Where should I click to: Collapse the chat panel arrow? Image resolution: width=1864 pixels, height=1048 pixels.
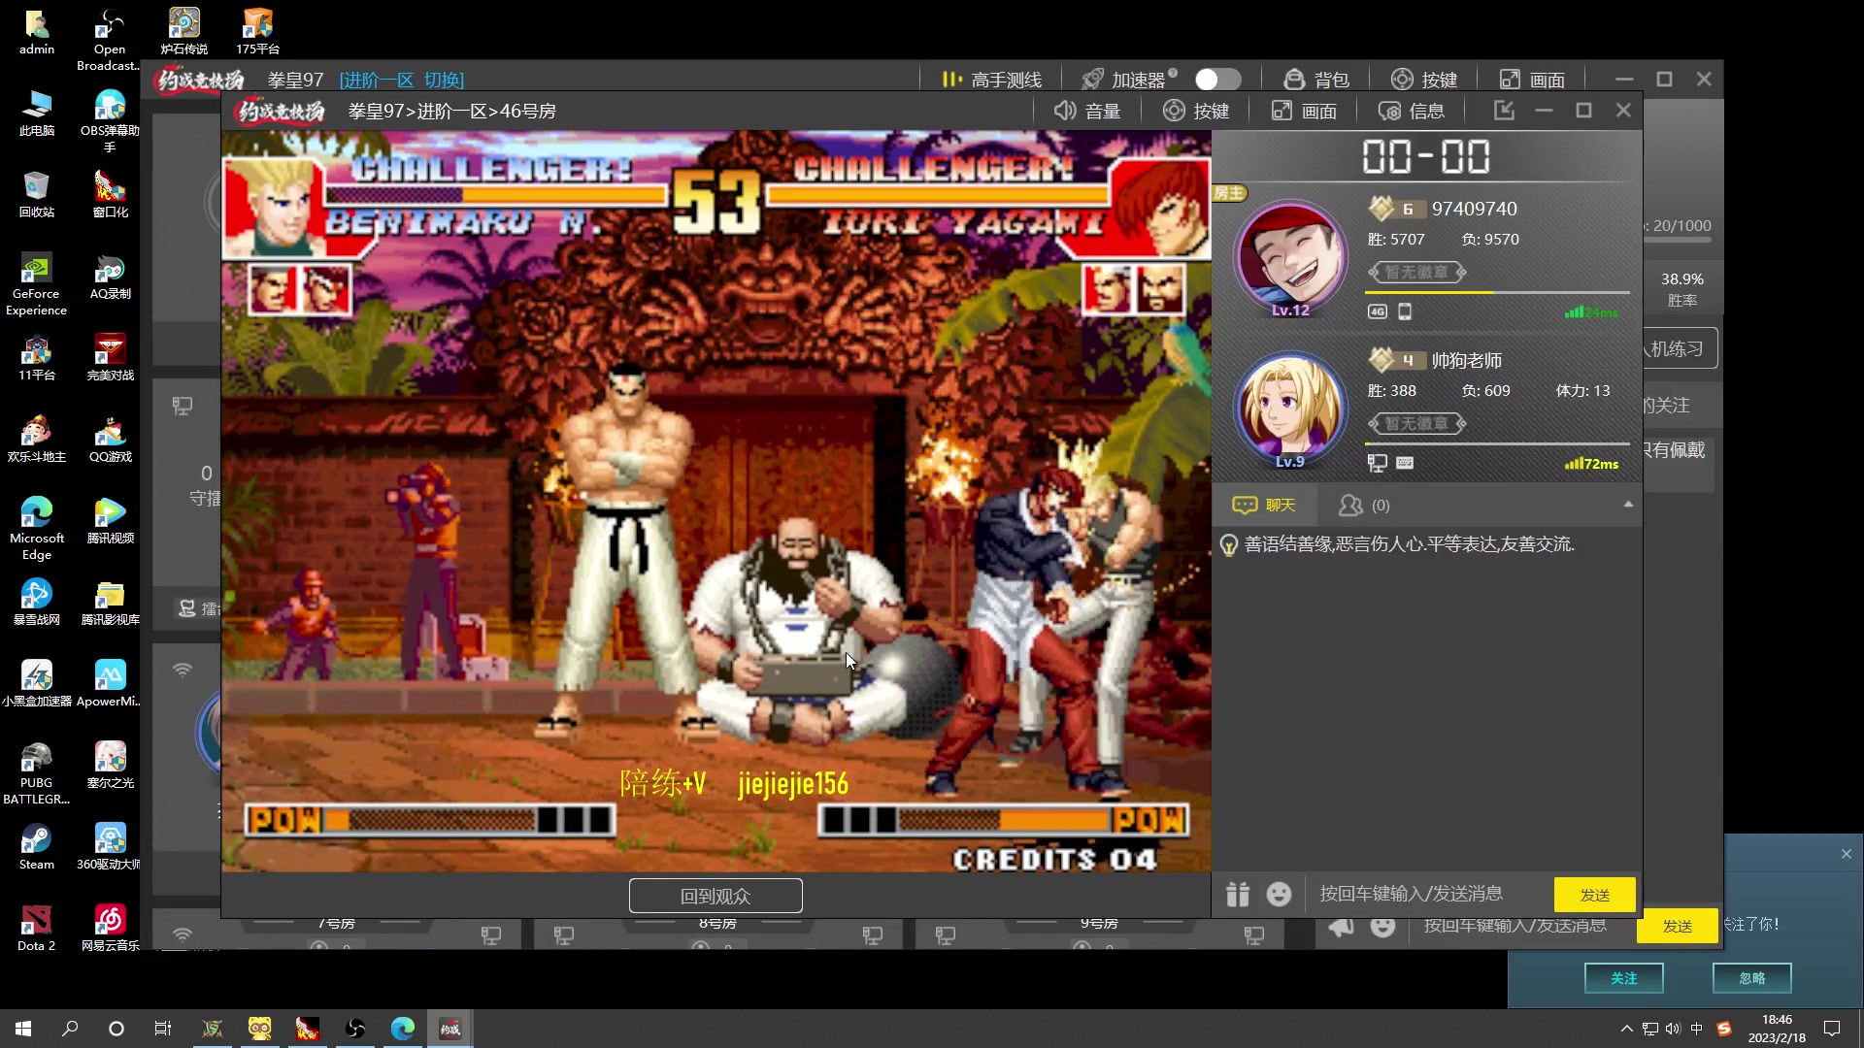click(x=1628, y=505)
